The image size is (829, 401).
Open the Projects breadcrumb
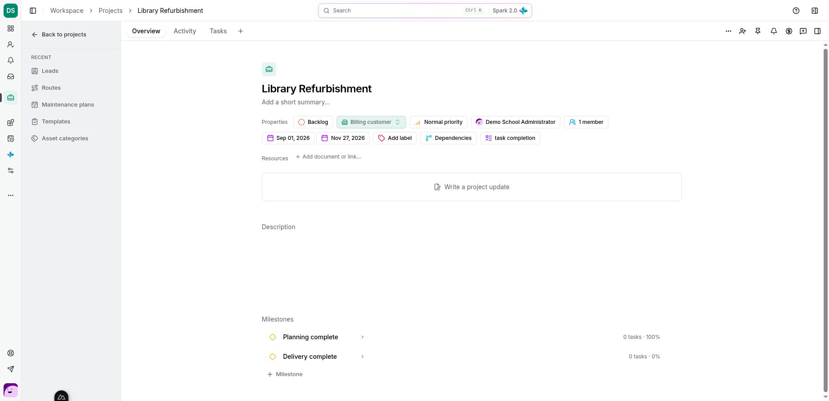(x=110, y=11)
